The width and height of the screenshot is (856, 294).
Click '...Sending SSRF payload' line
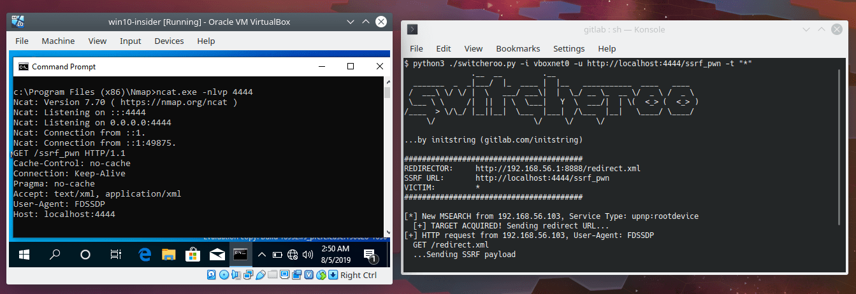pos(464,255)
